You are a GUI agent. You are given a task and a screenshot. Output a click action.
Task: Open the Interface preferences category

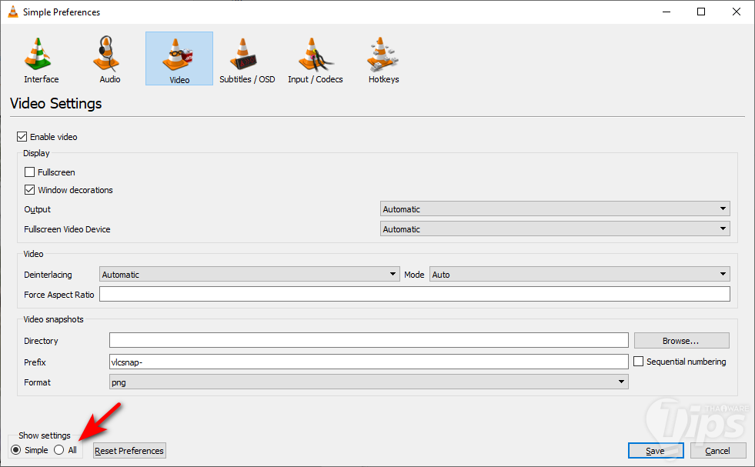click(x=41, y=60)
